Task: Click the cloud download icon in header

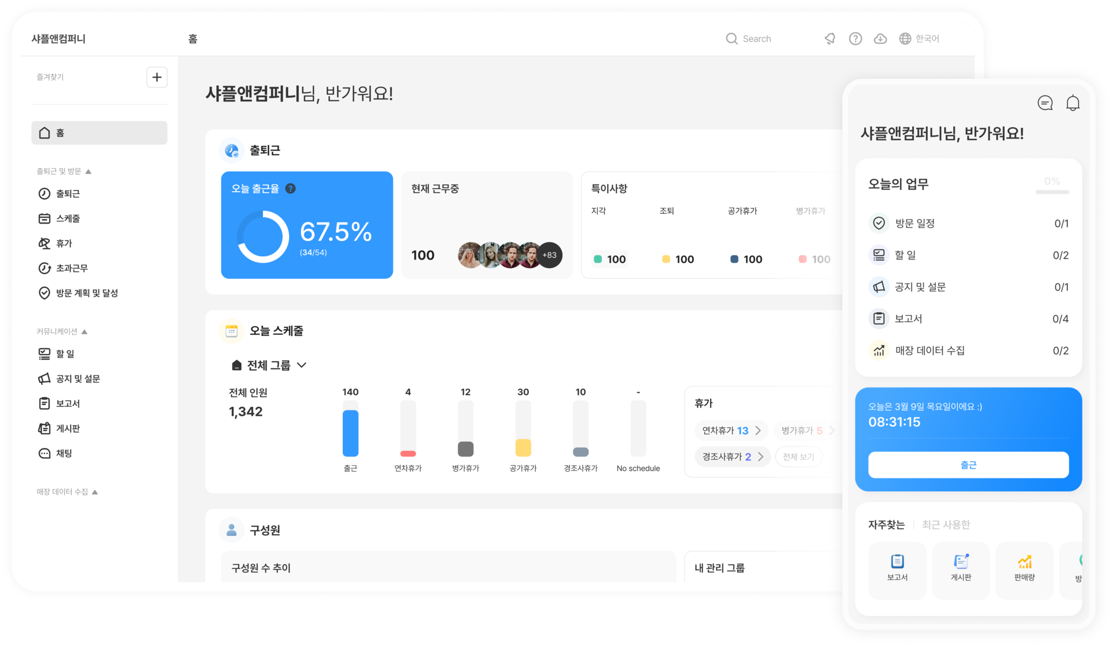Action: click(x=880, y=39)
